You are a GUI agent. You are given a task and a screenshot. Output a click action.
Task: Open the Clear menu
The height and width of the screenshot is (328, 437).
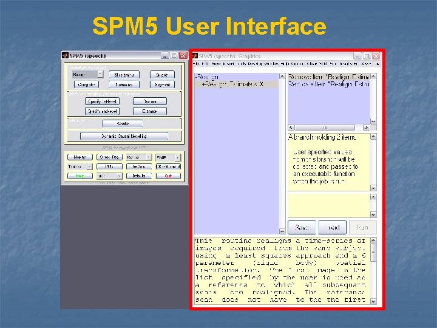point(312,64)
